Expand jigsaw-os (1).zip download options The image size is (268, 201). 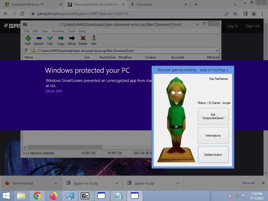coord(117,183)
